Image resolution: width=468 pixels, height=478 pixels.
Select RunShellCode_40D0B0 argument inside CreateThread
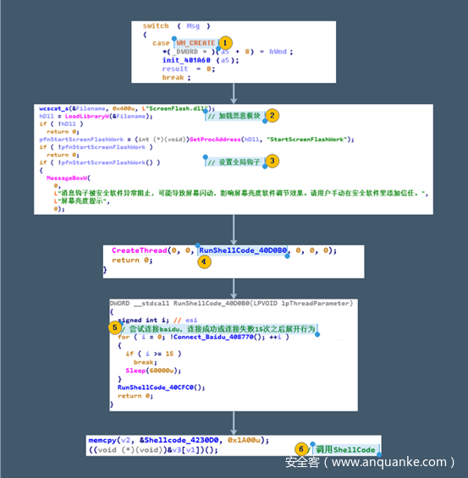tap(243, 250)
